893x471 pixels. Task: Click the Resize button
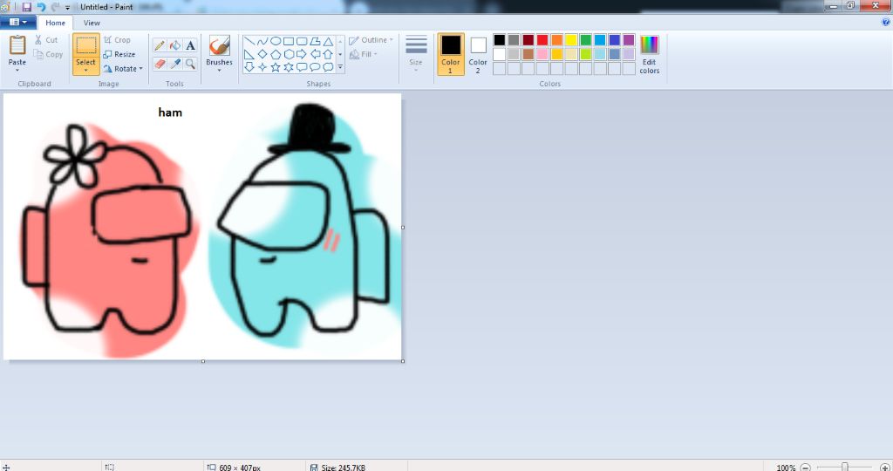119,54
